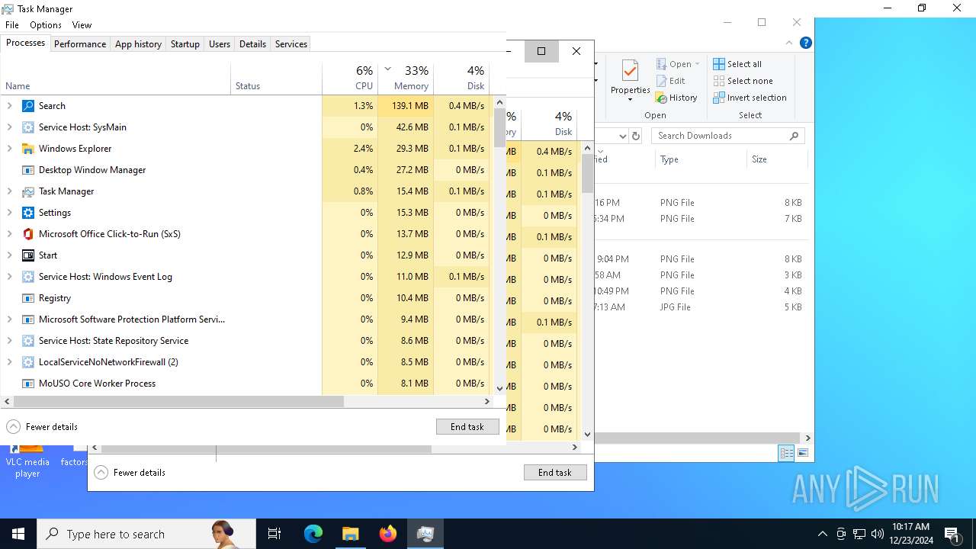Open the View menu in Task Manager
This screenshot has width=976, height=549.
[82, 25]
